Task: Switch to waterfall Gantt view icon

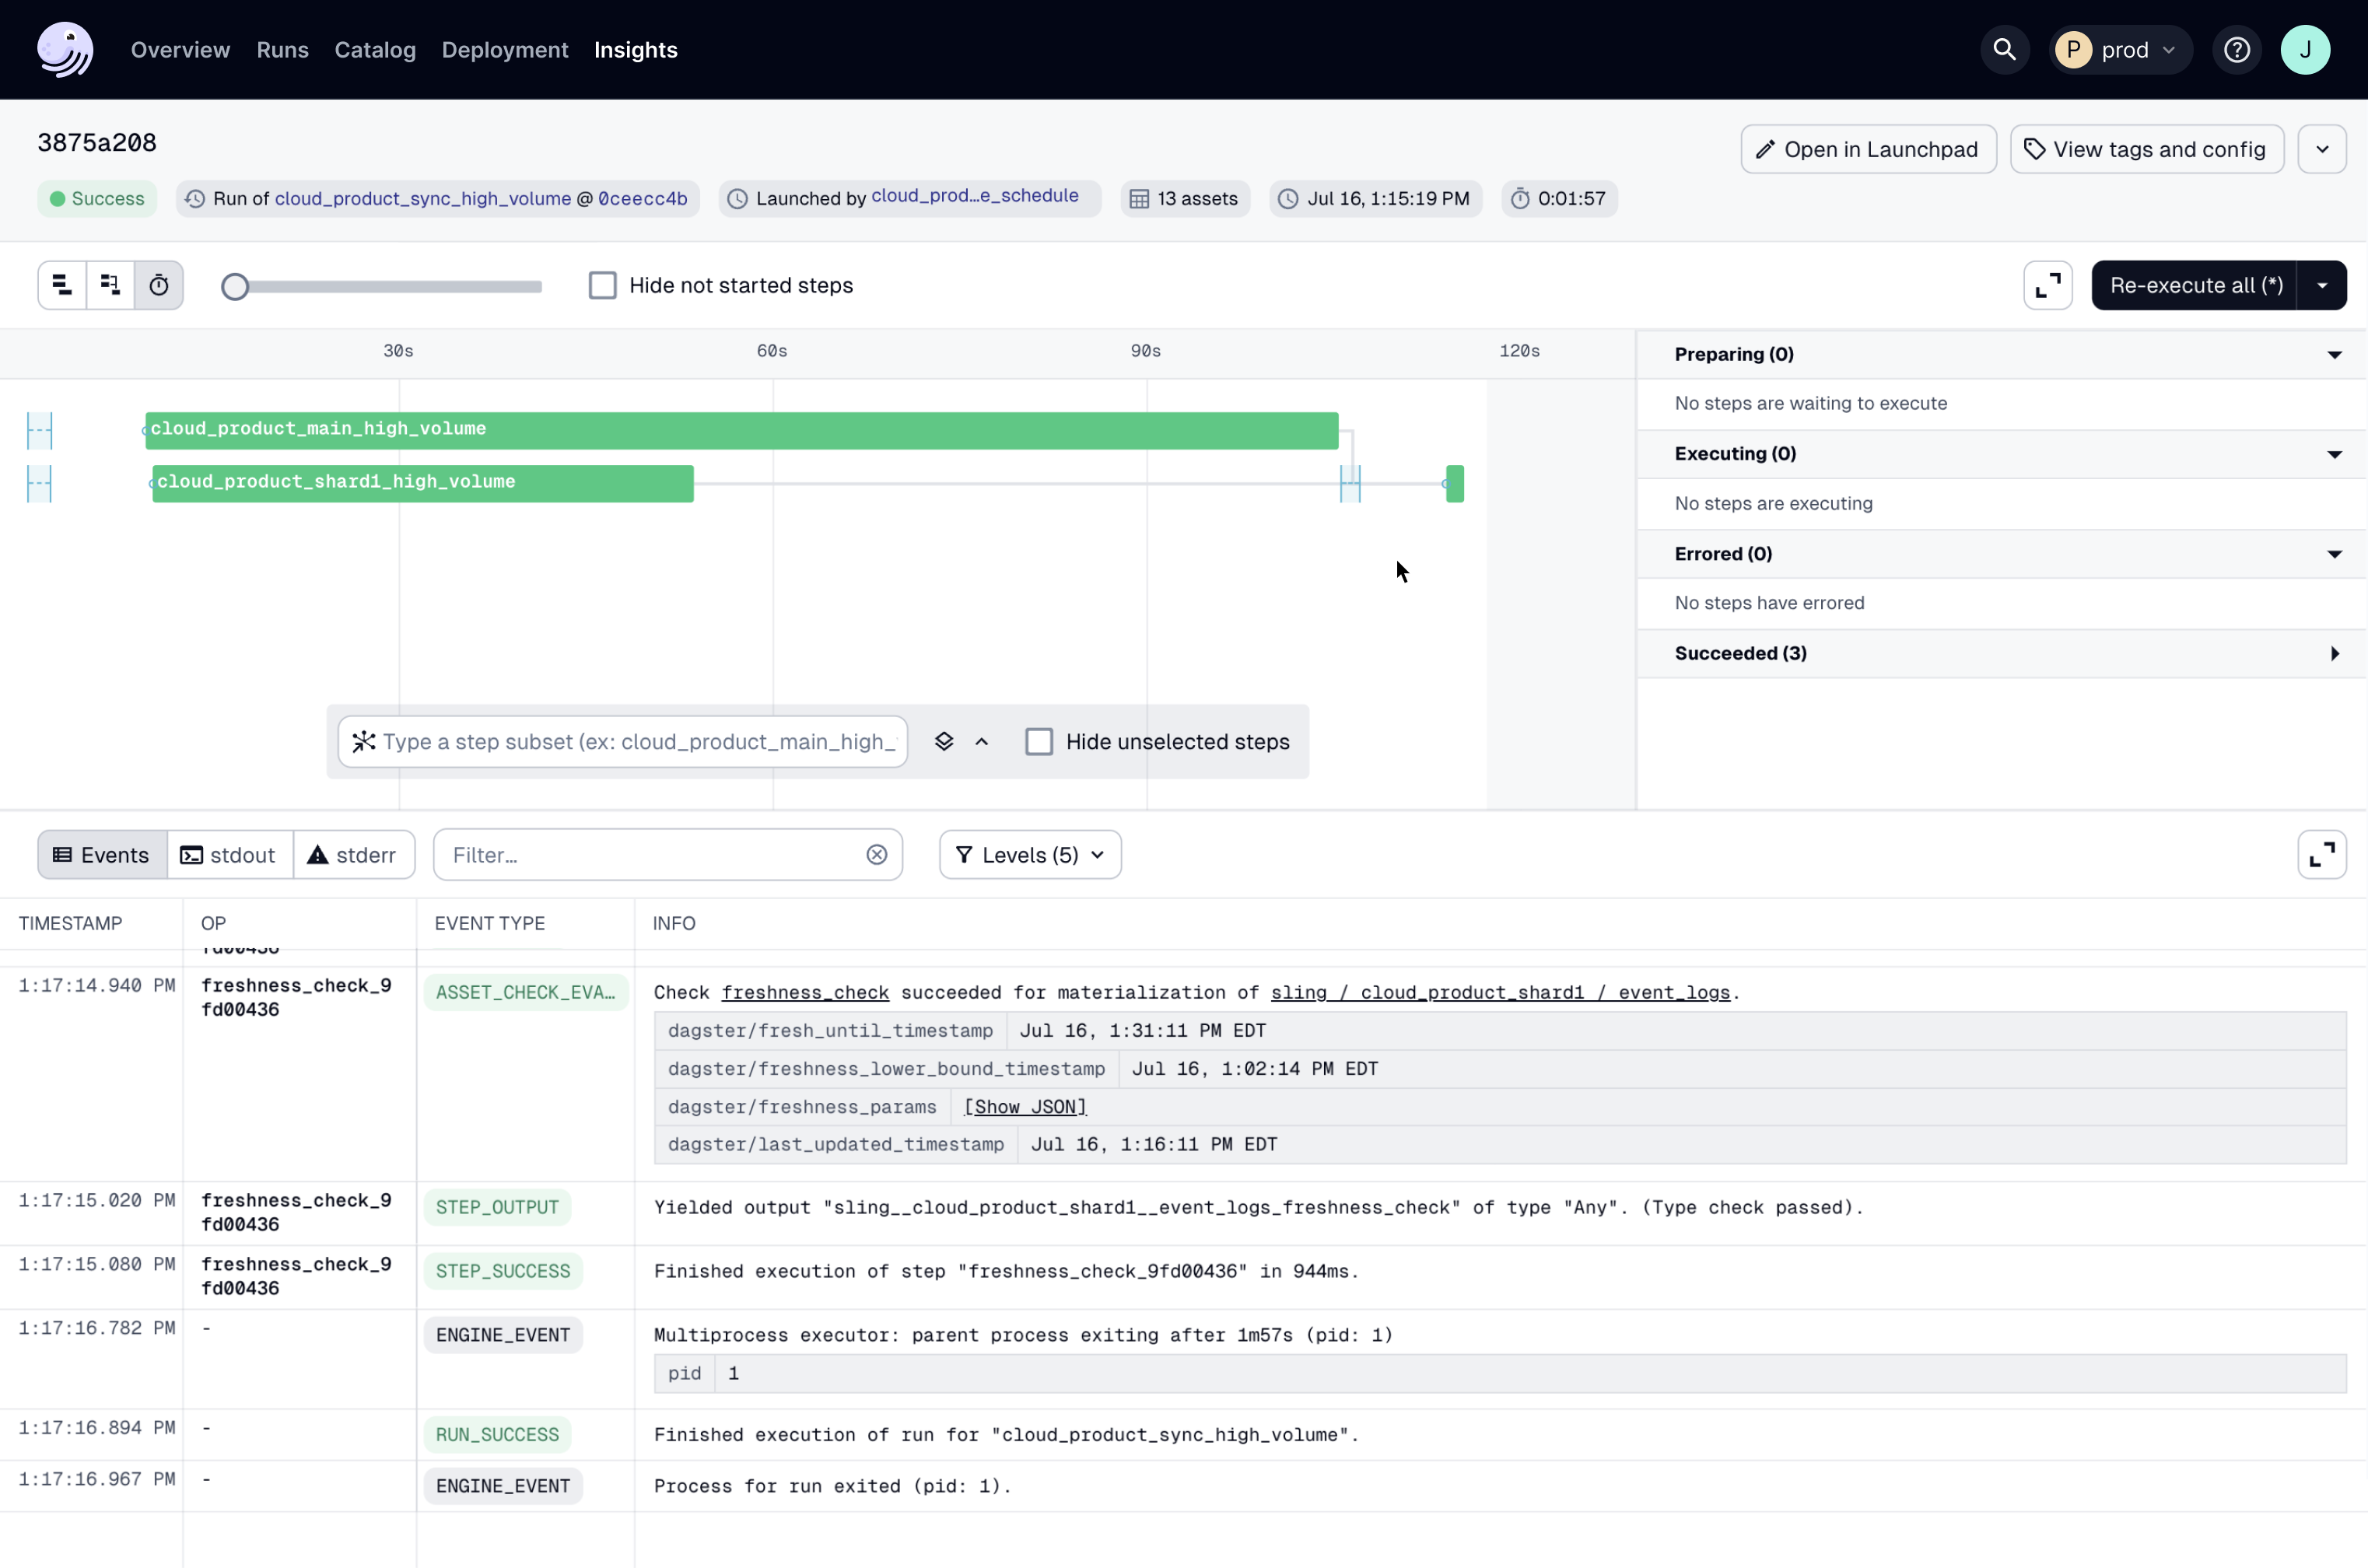Action: pyautogui.click(x=110, y=285)
